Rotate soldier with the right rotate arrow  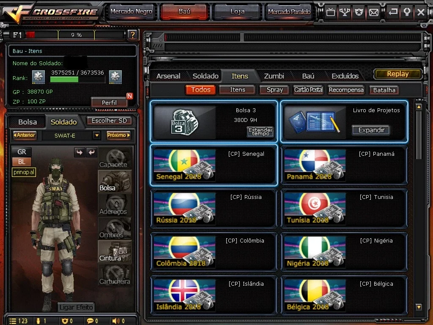coord(91,152)
